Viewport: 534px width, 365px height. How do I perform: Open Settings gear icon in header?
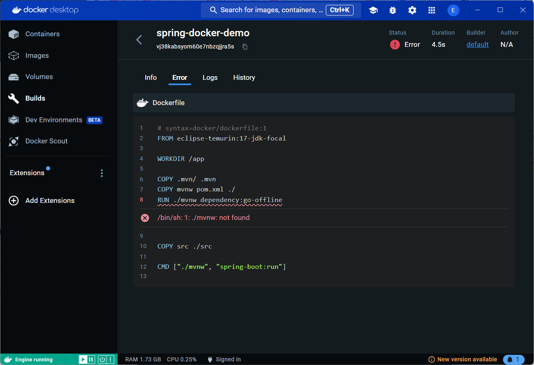(x=412, y=10)
